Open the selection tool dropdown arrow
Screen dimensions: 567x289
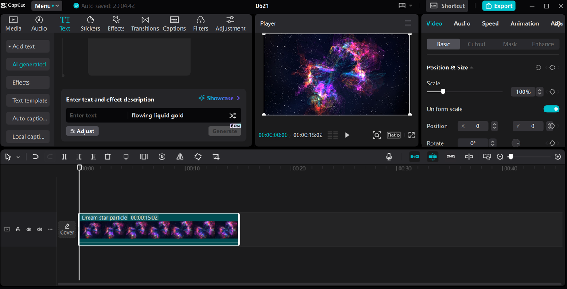18,157
